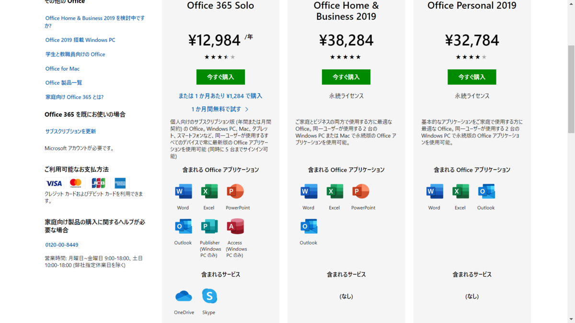Viewport: 575px width, 323px height.
Task: Click the ¥12,984 price text
Action: coord(214,40)
